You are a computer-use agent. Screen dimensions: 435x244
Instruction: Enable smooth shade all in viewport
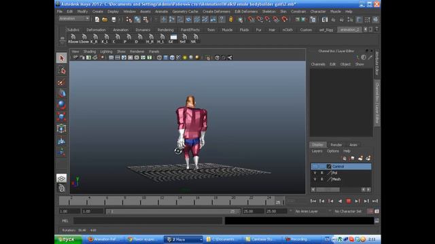(166, 58)
